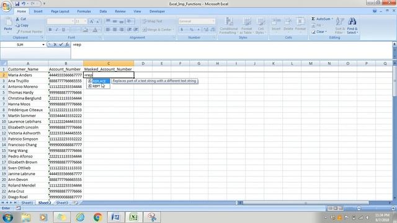Expand the AutoSum dropdown arrow

tap(332, 19)
